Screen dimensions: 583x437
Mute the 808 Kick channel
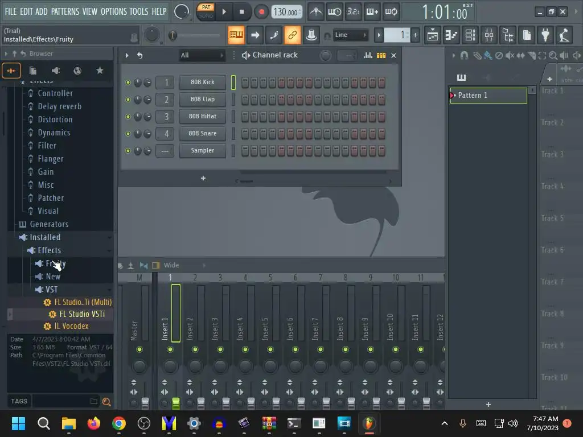click(x=128, y=83)
